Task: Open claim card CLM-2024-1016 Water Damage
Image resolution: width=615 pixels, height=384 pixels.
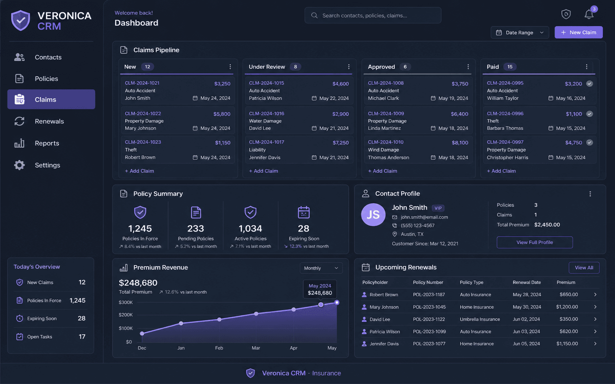Action: pyautogui.click(x=299, y=121)
